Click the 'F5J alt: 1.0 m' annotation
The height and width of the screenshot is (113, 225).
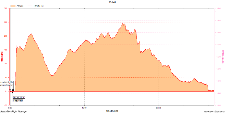click(x=19, y=97)
